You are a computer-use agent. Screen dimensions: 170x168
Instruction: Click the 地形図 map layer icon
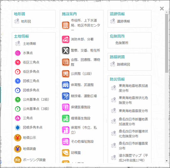[x=17, y=21]
